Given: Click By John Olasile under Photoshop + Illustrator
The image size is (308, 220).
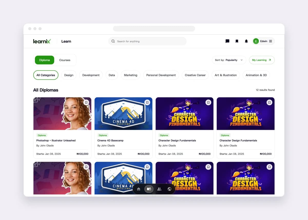Looking at the screenshot, I should pos(45,146).
